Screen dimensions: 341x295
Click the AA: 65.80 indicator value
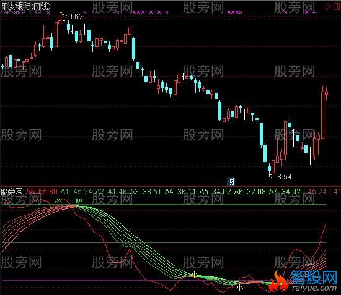[x=42, y=192]
